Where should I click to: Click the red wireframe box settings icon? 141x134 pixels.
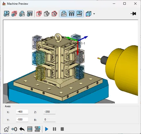(x=14, y=13)
